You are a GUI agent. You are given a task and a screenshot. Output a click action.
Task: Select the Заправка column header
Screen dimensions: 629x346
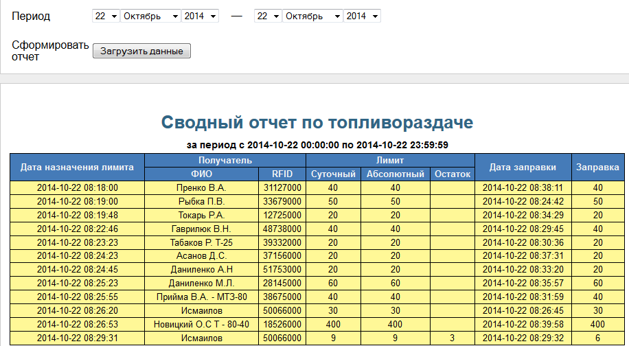tap(597, 167)
